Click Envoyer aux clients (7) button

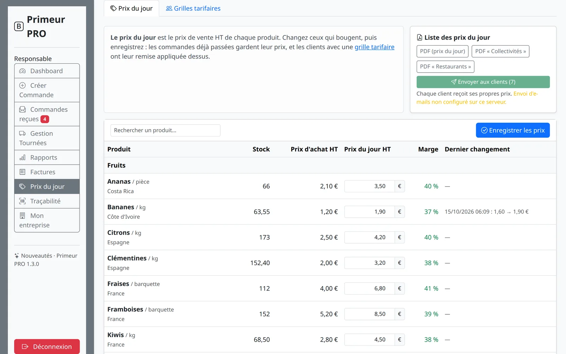pyautogui.click(x=483, y=82)
